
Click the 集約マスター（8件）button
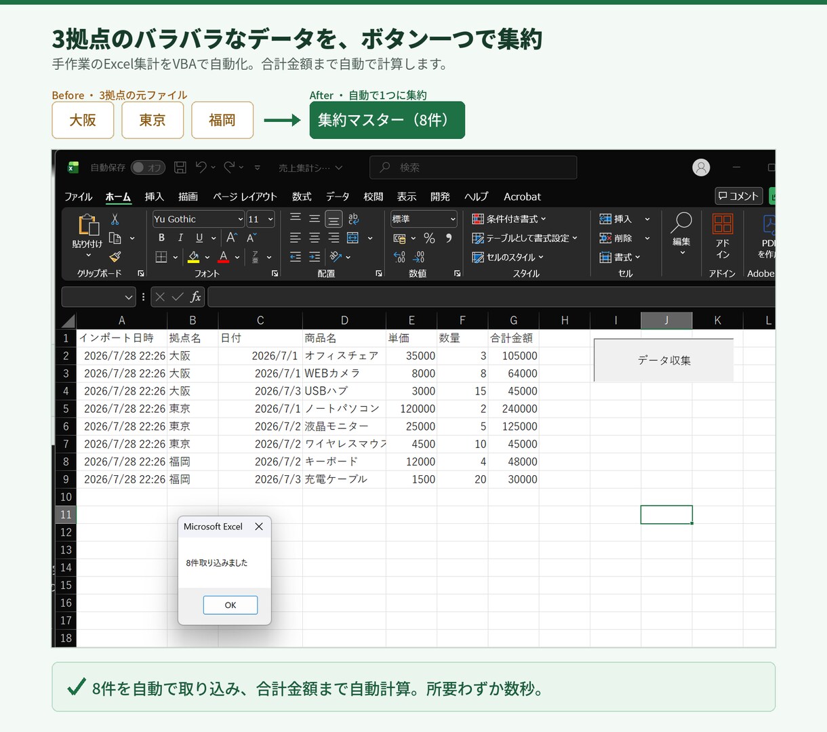click(x=387, y=120)
